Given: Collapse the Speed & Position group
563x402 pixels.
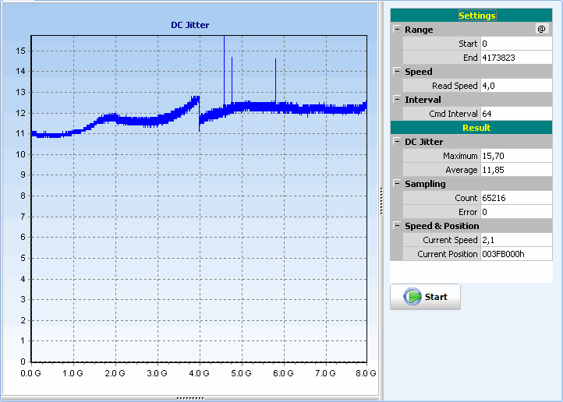Looking at the screenshot, I should point(397,226).
